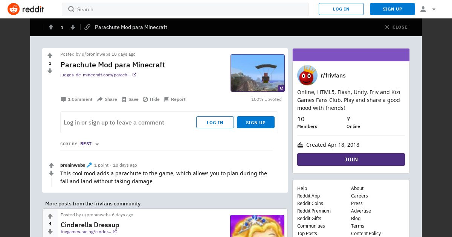
Task: Open the user menu dropdown arrow
Action: click(x=434, y=9)
